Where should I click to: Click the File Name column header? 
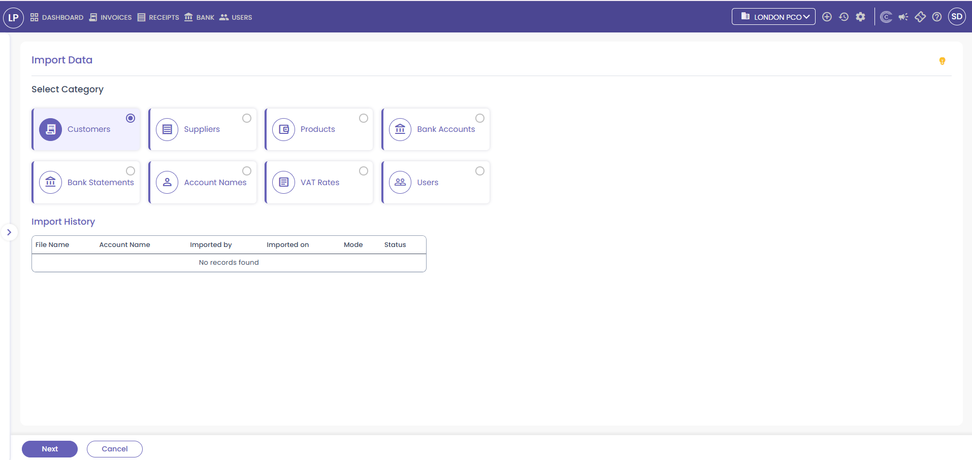(52, 244)
